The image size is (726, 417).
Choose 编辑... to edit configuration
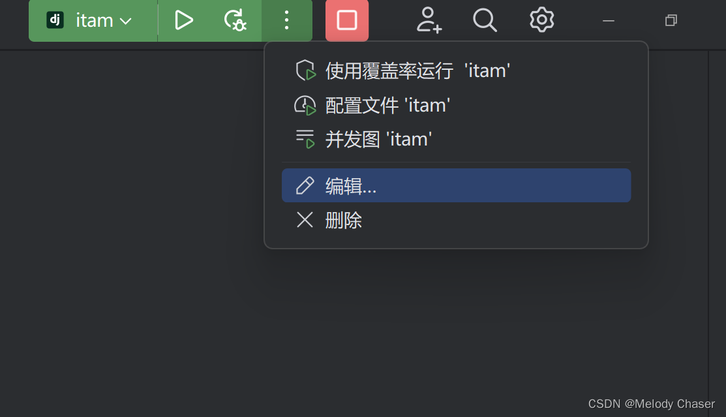coord(456,185)
